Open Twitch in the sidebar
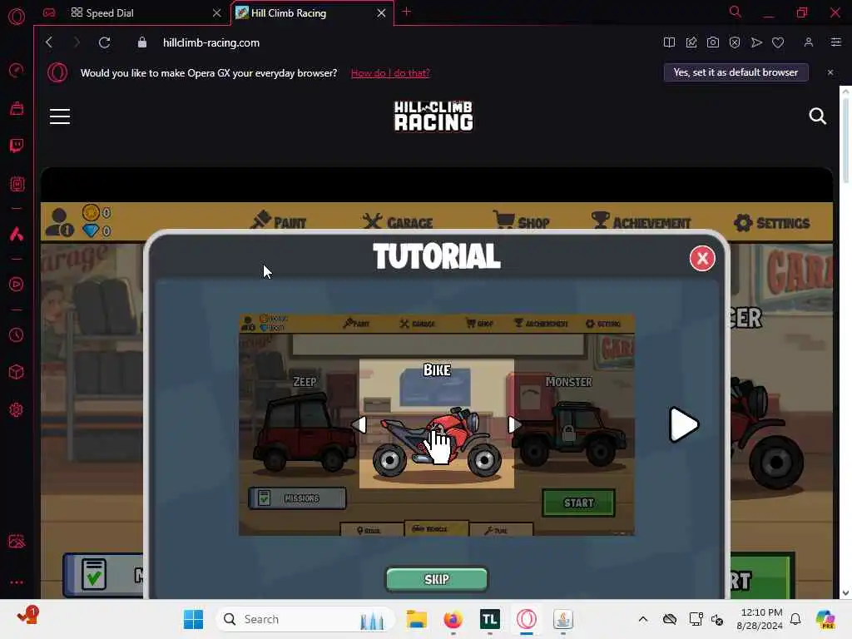 [x=17, y=146]
